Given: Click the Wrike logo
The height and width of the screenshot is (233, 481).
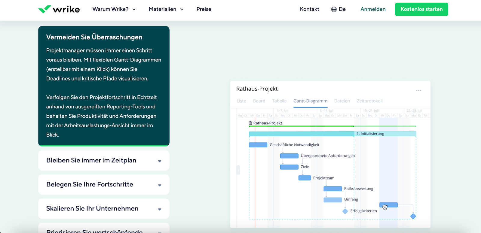Looking at the screenshot, I should pos(59,9).
